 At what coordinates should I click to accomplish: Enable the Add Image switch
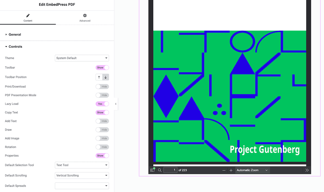pos(102,138)
